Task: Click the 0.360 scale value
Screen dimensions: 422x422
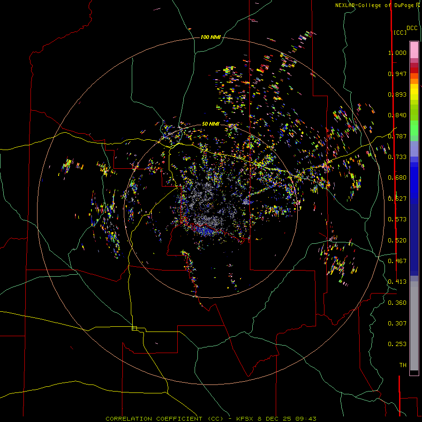Action: click(397, 303)
